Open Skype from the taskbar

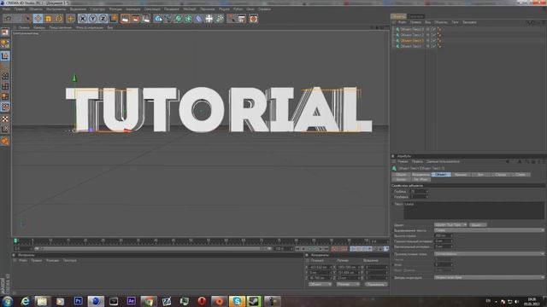[237, 301]
